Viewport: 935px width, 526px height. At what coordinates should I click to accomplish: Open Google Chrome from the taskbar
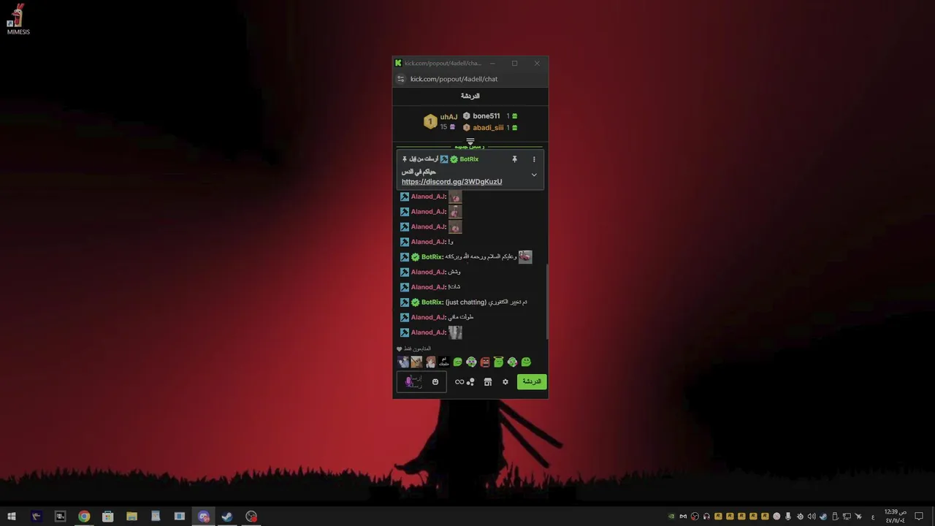point(84,517)
